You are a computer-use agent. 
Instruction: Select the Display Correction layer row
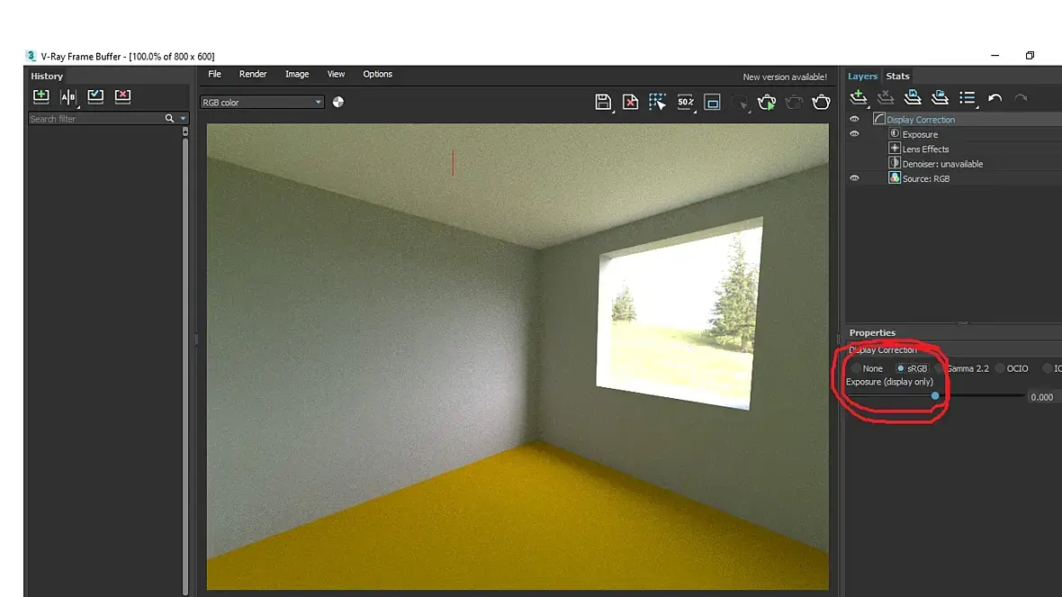[x=953, y=119]
